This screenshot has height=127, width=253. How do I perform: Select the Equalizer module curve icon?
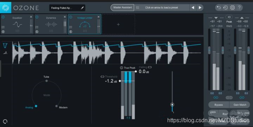point(17,24)
